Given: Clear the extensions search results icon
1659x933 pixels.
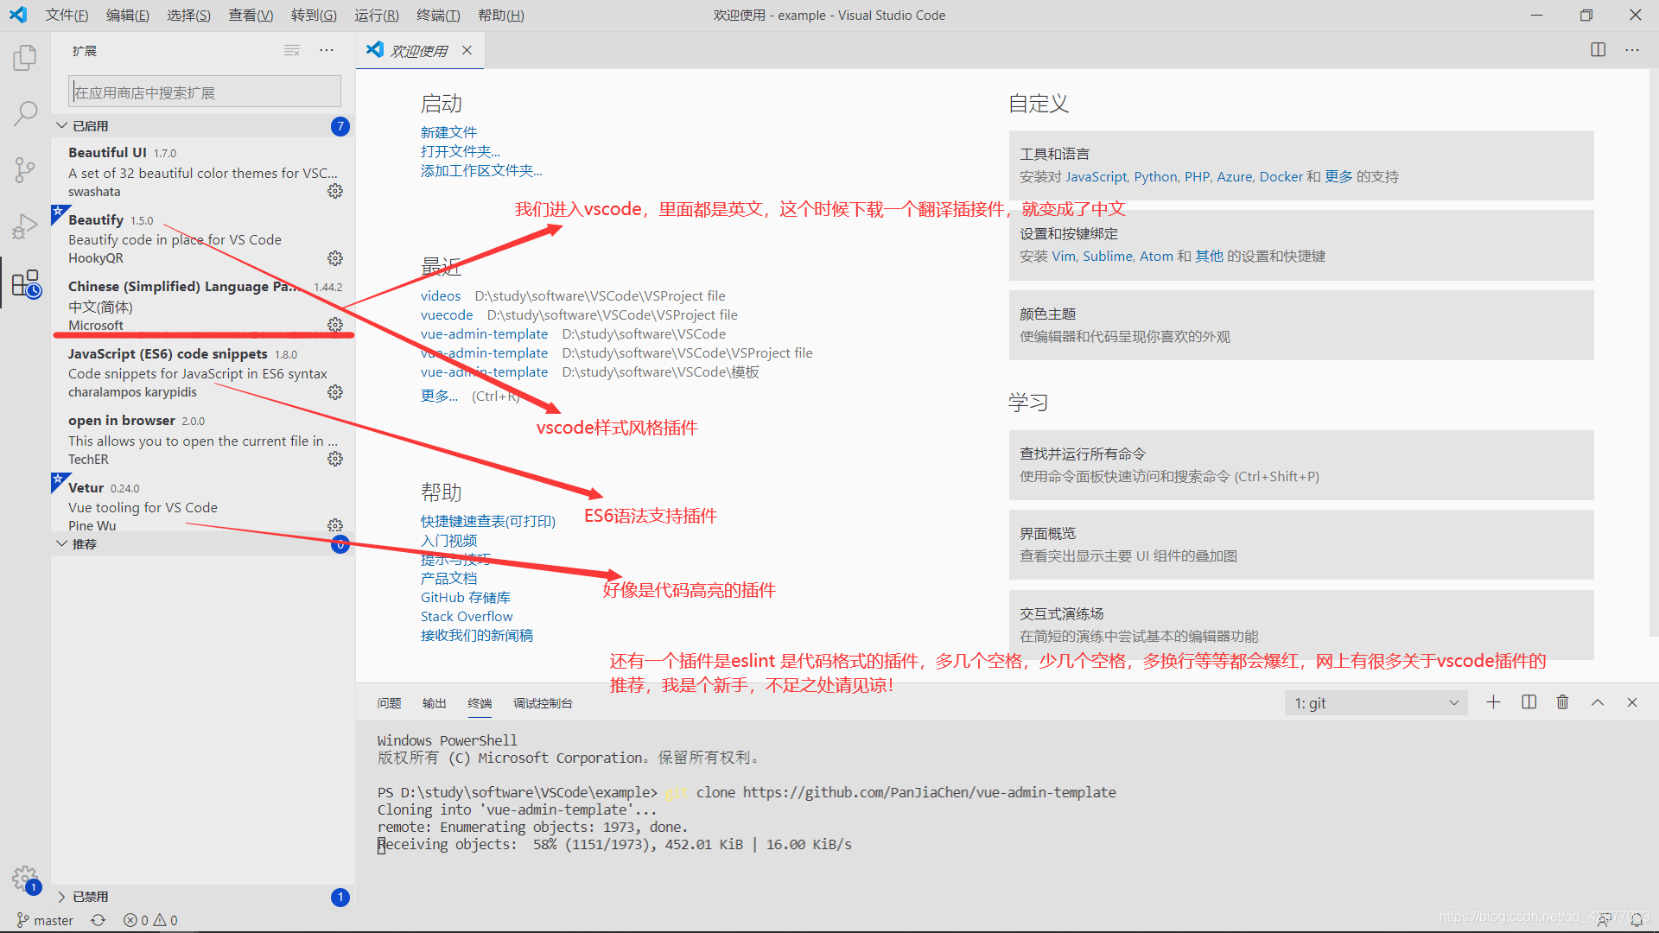Looking at the screenshot, I should 292,51.
